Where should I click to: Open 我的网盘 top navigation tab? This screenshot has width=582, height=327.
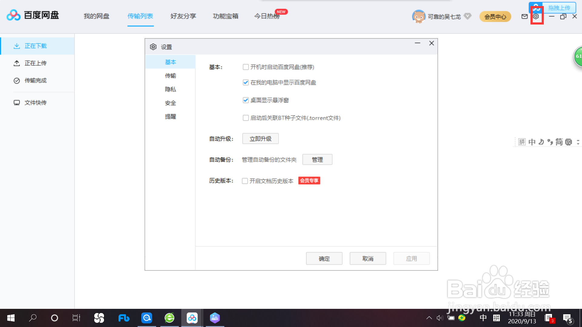pos(96,16)
